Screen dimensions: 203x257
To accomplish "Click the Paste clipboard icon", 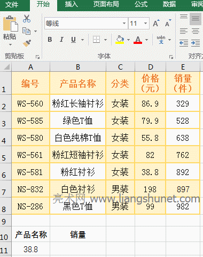I will pyautogui.click(x=10, y=24).
